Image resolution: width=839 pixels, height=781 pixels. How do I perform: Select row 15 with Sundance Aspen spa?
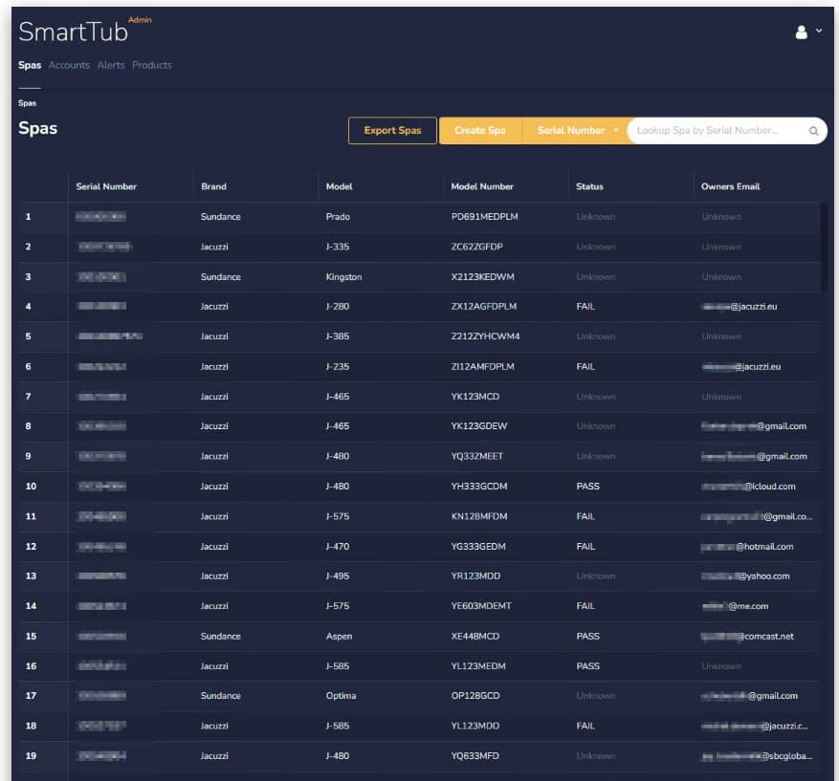point(419,636)
